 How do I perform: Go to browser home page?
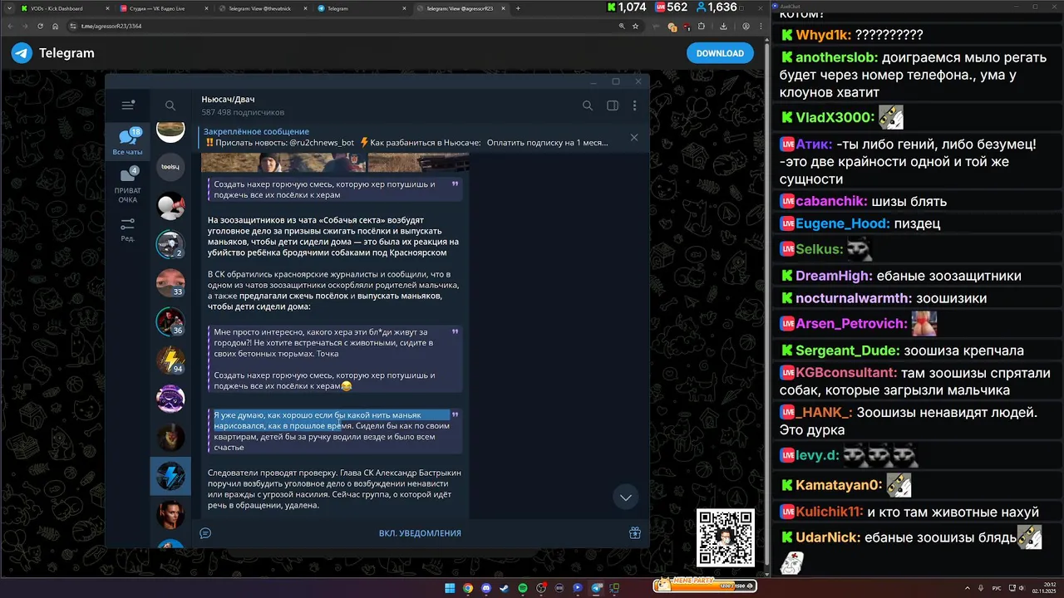[x=55, y=26]
